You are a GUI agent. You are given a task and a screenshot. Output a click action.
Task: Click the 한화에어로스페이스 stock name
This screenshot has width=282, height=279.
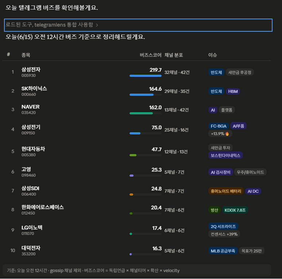click(43, 207)
